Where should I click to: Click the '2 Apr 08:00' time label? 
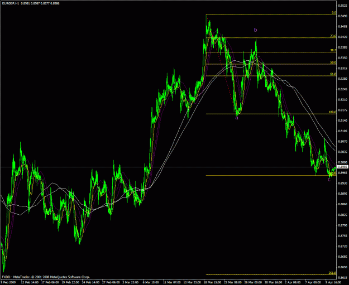[293, 282]
